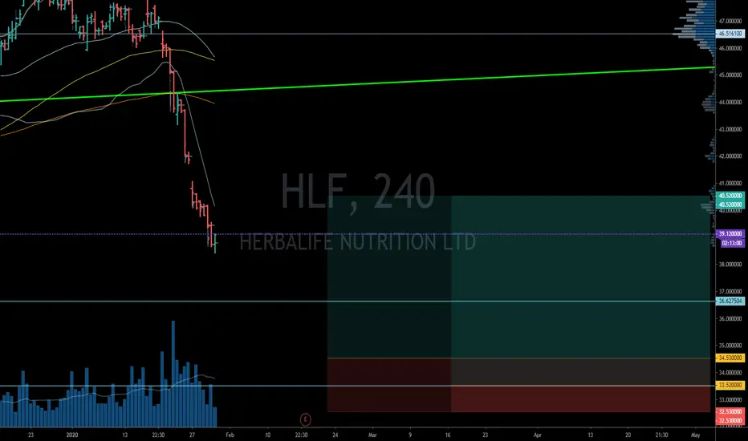The width and height of the screenshot is (748, 441).
Task: Click the 47.000000 price scale label
Action: click(730, 21)
